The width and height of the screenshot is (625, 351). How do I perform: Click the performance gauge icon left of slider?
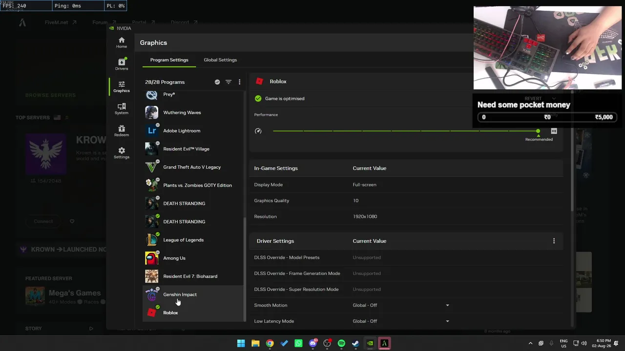pos(258,131)
